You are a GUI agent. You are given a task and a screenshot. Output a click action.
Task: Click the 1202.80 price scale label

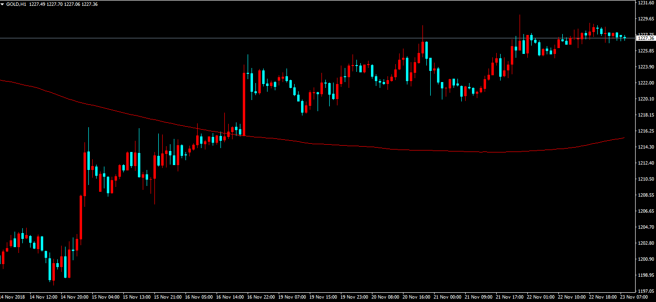pyautogui.click(x=645, y=243)
